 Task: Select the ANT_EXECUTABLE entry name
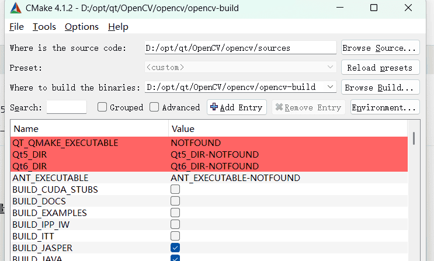pyautogui.click(x=50, y=178)
